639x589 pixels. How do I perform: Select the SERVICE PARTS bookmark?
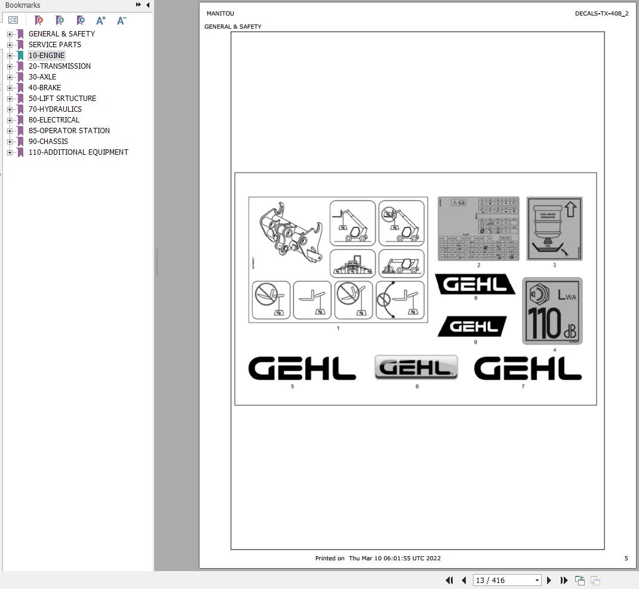point(54,44)
